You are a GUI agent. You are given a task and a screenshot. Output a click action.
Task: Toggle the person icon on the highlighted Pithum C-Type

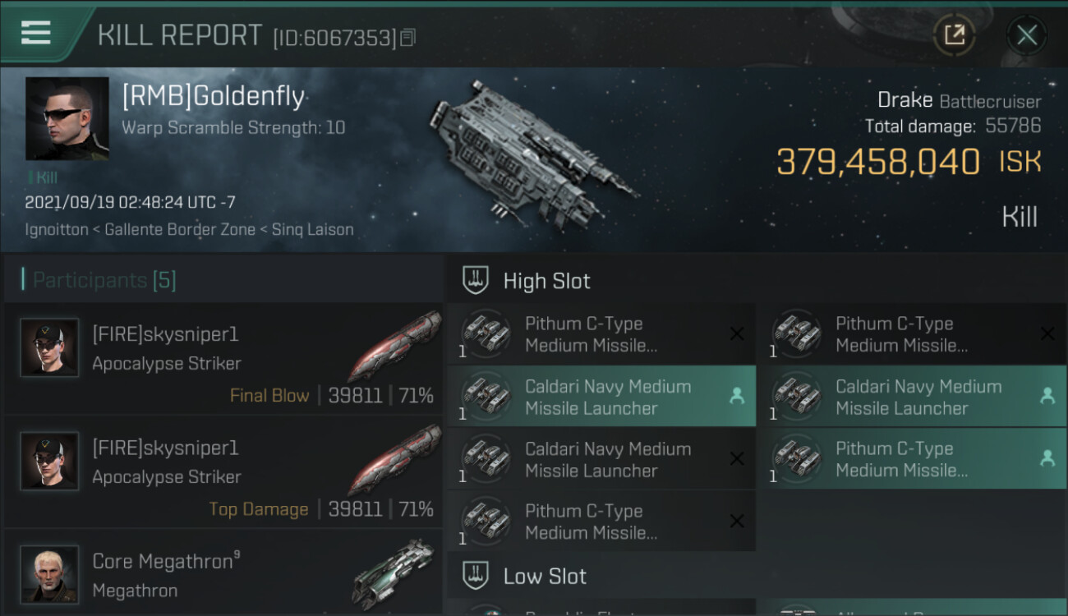click(1047, 459)
